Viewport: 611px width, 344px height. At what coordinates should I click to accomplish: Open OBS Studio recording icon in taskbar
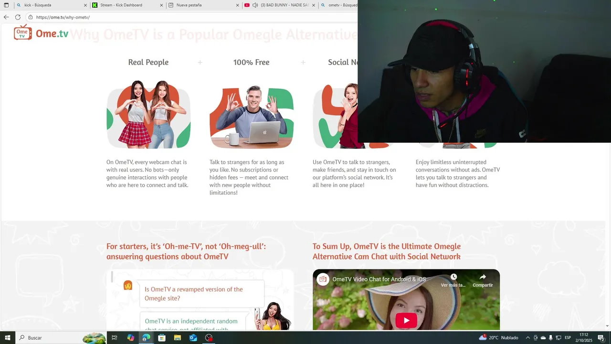tap(209, 338)
